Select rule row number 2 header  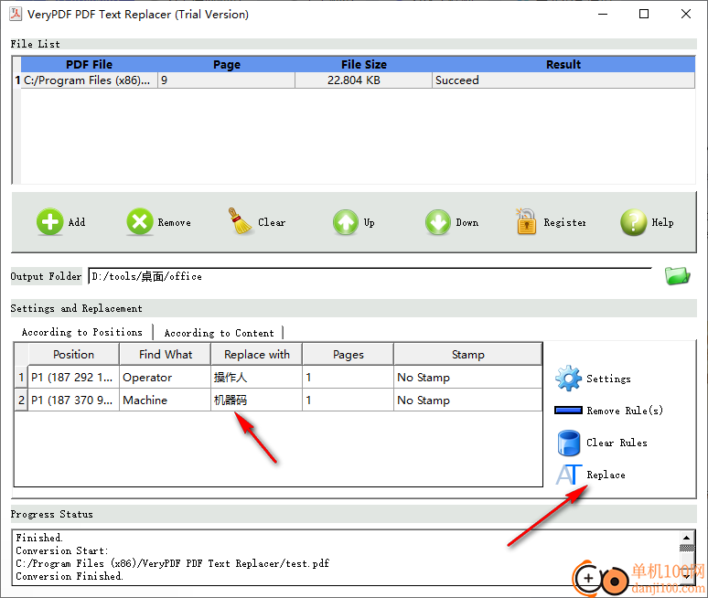21,400
